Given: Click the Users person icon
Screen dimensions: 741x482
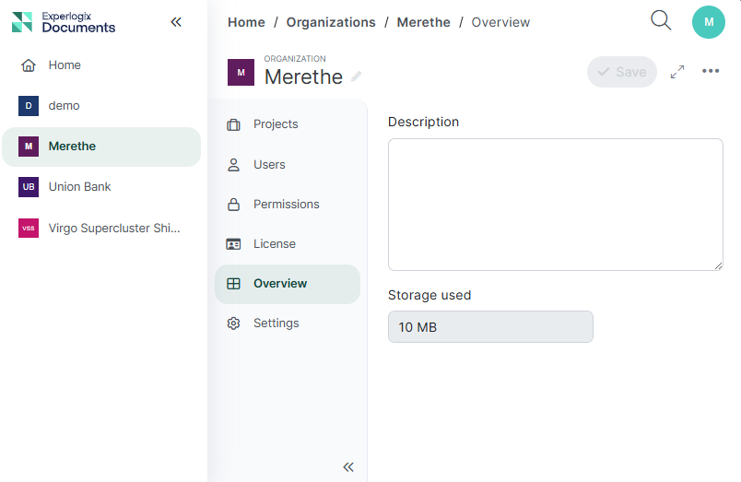Looking at the screenshot, I should click(233, 165).
